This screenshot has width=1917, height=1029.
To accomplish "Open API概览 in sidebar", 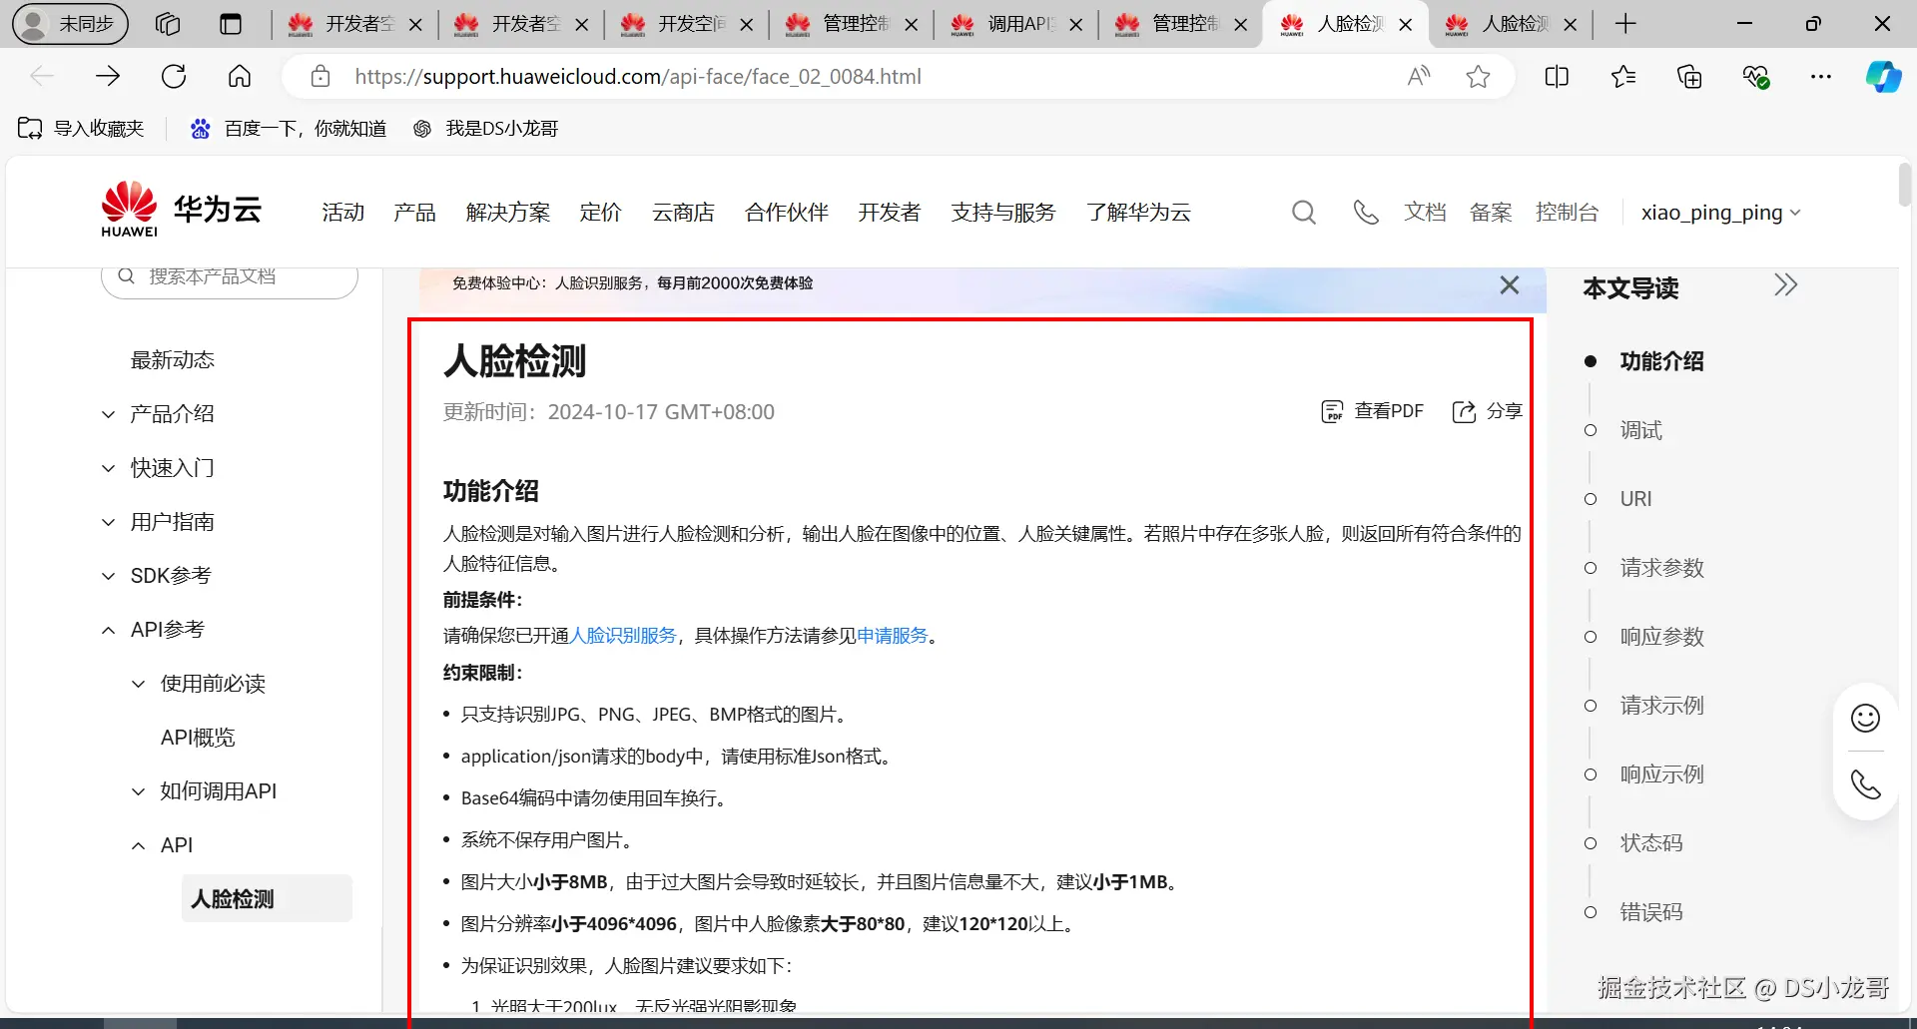I will coord(198,738).
